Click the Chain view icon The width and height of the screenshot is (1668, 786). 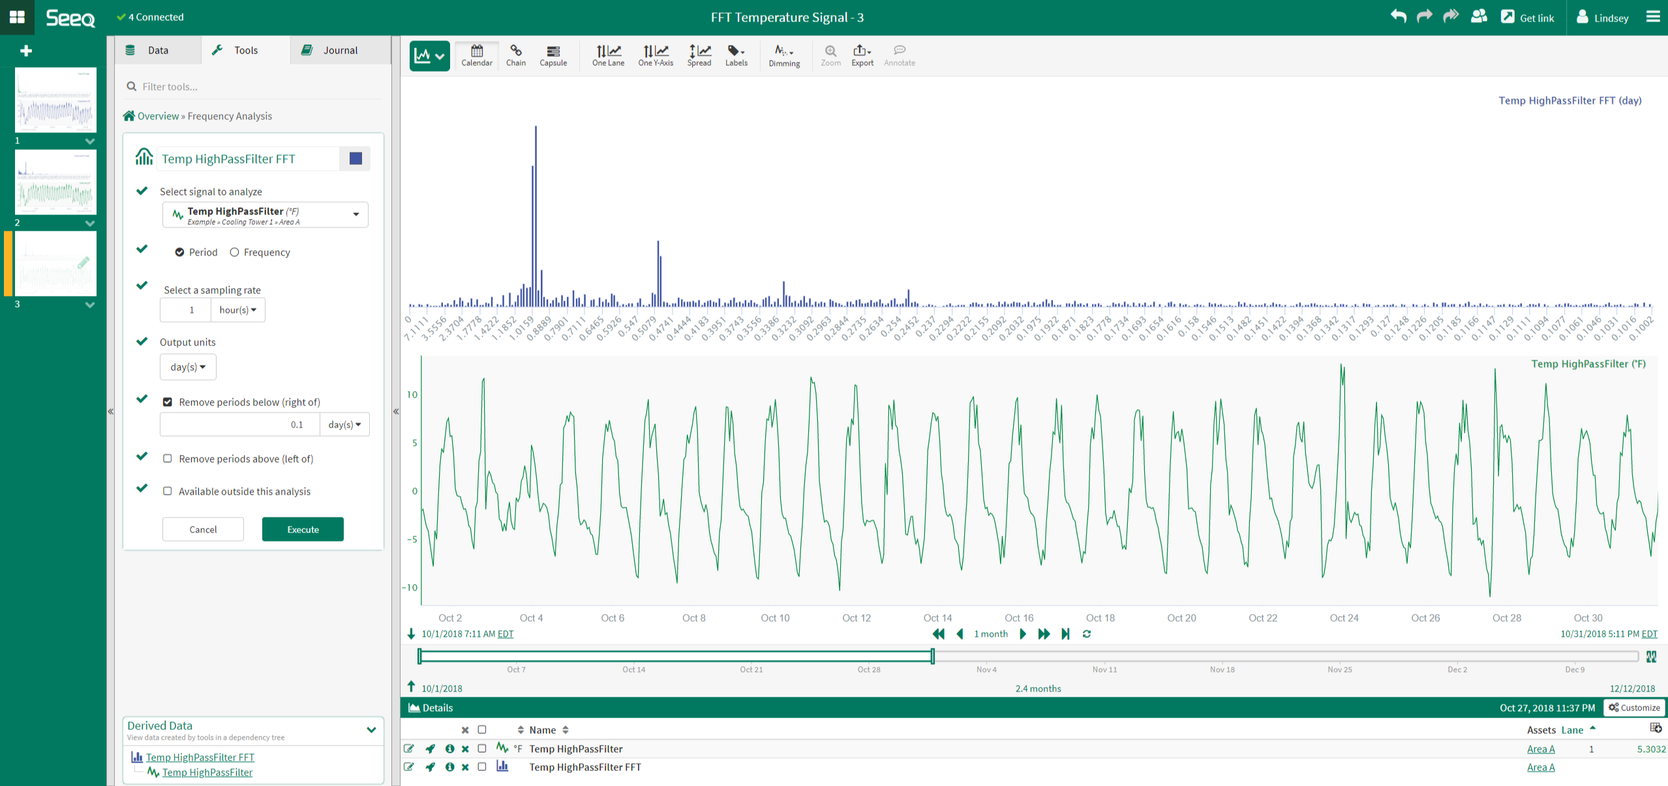point(515,55)
